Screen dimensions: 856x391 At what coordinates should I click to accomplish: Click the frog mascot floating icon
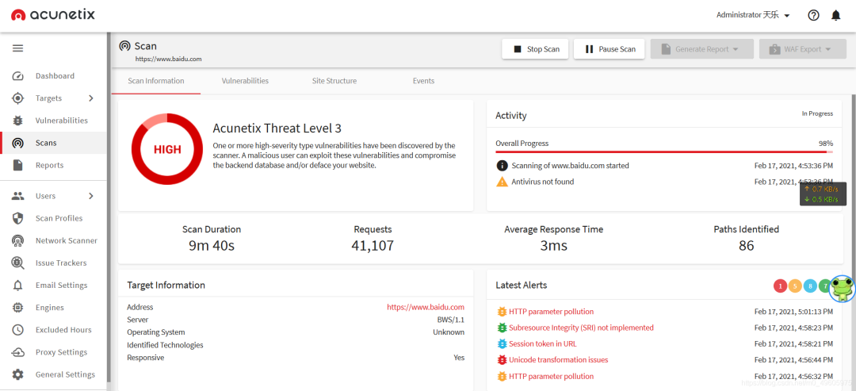click(x=843, y=289)
